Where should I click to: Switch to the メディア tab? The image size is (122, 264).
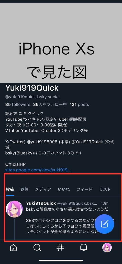(x=43, y=189)
